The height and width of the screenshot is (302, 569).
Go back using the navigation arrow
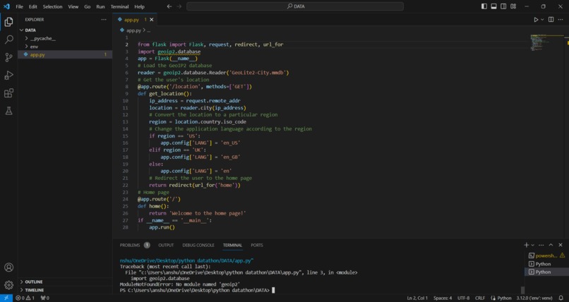pyautogui.click(x=169, y=6)
